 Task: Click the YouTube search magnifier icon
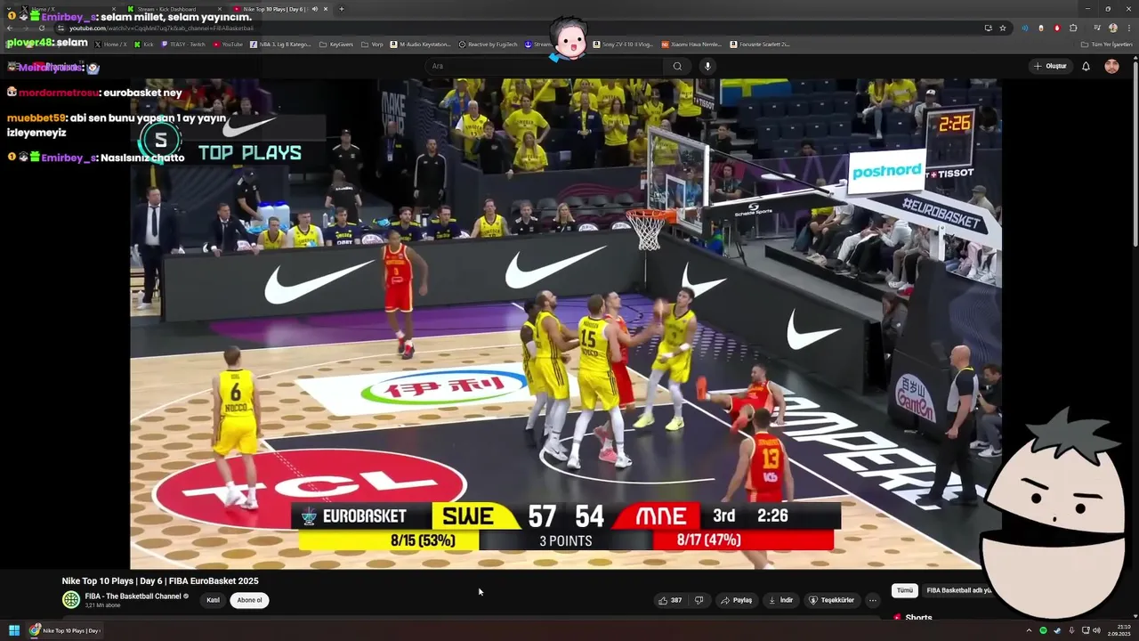tap(677, 66)
